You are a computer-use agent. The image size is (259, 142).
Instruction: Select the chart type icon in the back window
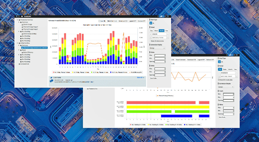point(219,62)
